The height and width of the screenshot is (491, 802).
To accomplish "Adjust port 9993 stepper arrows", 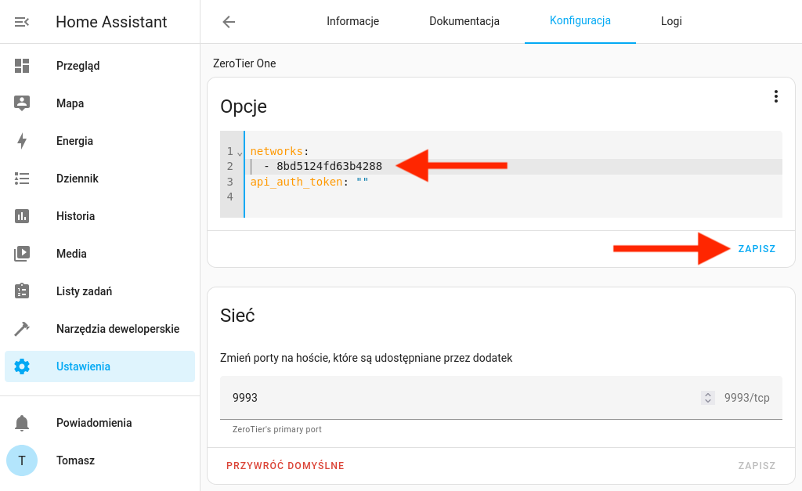I will click(x=708, y=398).
